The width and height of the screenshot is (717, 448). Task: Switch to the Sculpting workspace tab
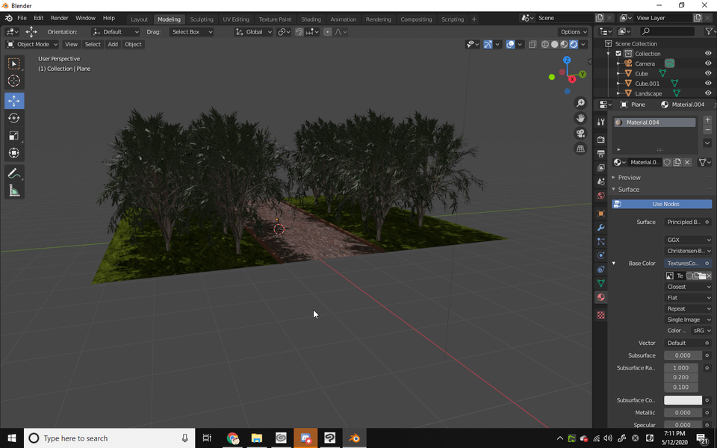tap(202, 19)
